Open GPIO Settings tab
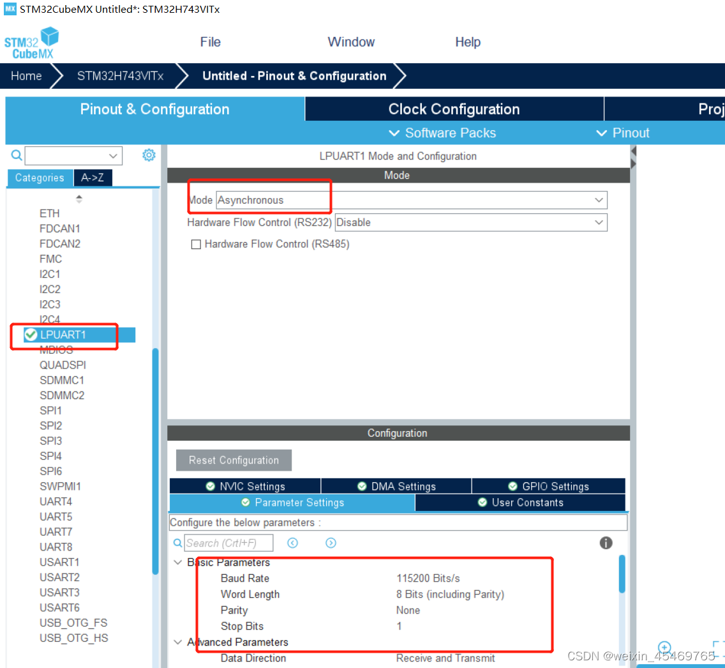Image resolution: width=725 pixels, height=668 pixels. 548,486
